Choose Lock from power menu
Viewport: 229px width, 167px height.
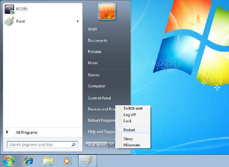coord(133,121)
